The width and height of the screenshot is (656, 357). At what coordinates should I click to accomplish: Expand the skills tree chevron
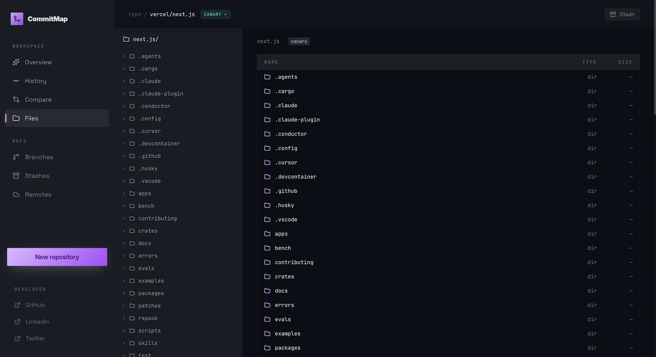(x=123, y=343)
